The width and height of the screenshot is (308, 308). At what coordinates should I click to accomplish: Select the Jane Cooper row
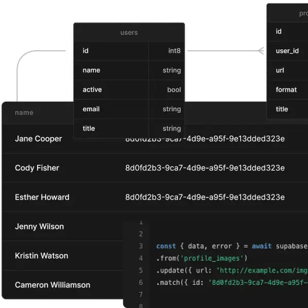pos(38,139)
